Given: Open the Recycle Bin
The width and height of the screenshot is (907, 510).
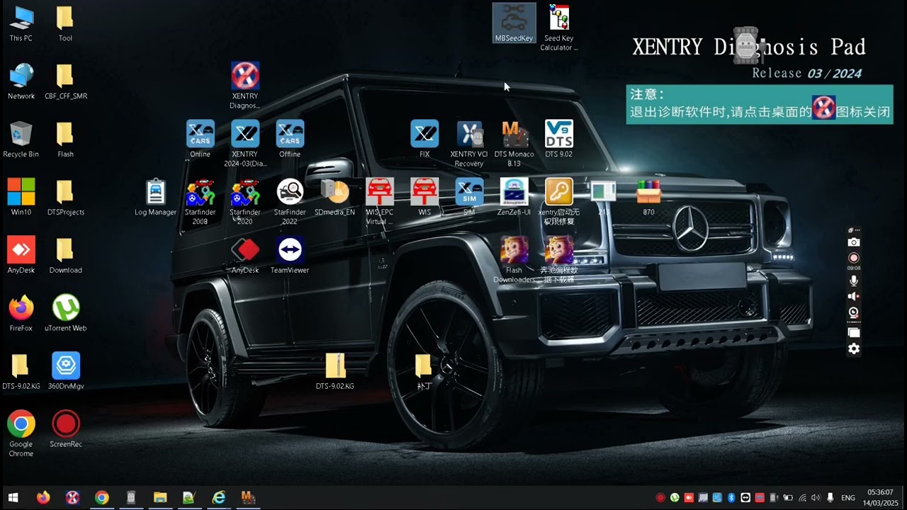Looking at the screenshot, I should 21,139.
